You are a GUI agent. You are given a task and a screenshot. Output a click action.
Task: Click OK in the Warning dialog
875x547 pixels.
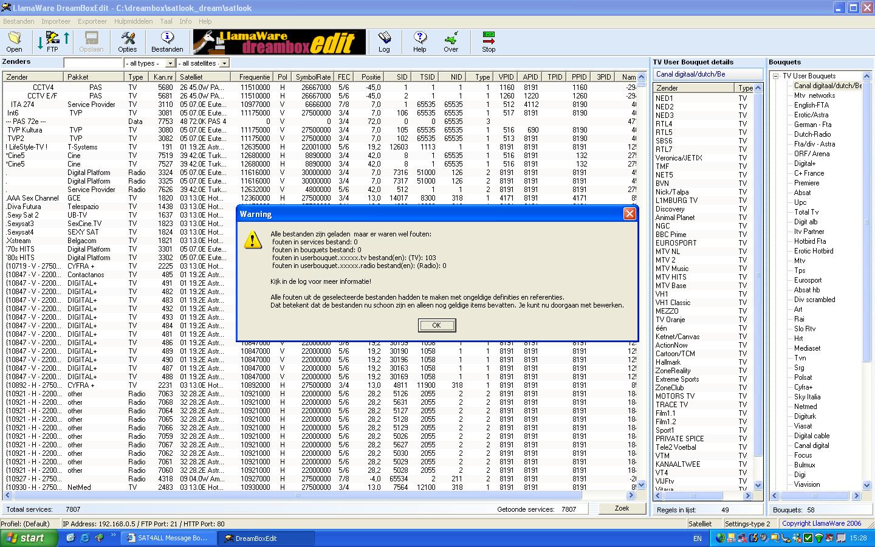436,325
